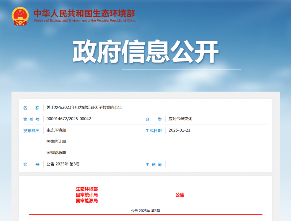Image resolution: width=291 pixels, height=221 pixels.
Task: Select 国家能源局 in the issuing agency list
Action: click(x=56, y=153)
